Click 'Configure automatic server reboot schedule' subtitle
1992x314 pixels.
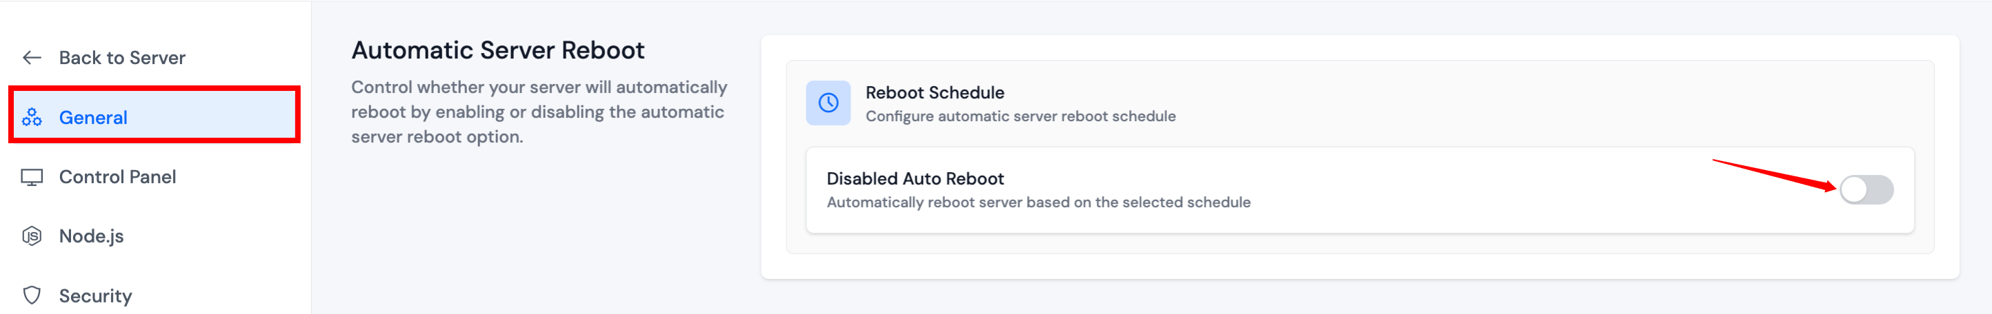point(1020,116)
